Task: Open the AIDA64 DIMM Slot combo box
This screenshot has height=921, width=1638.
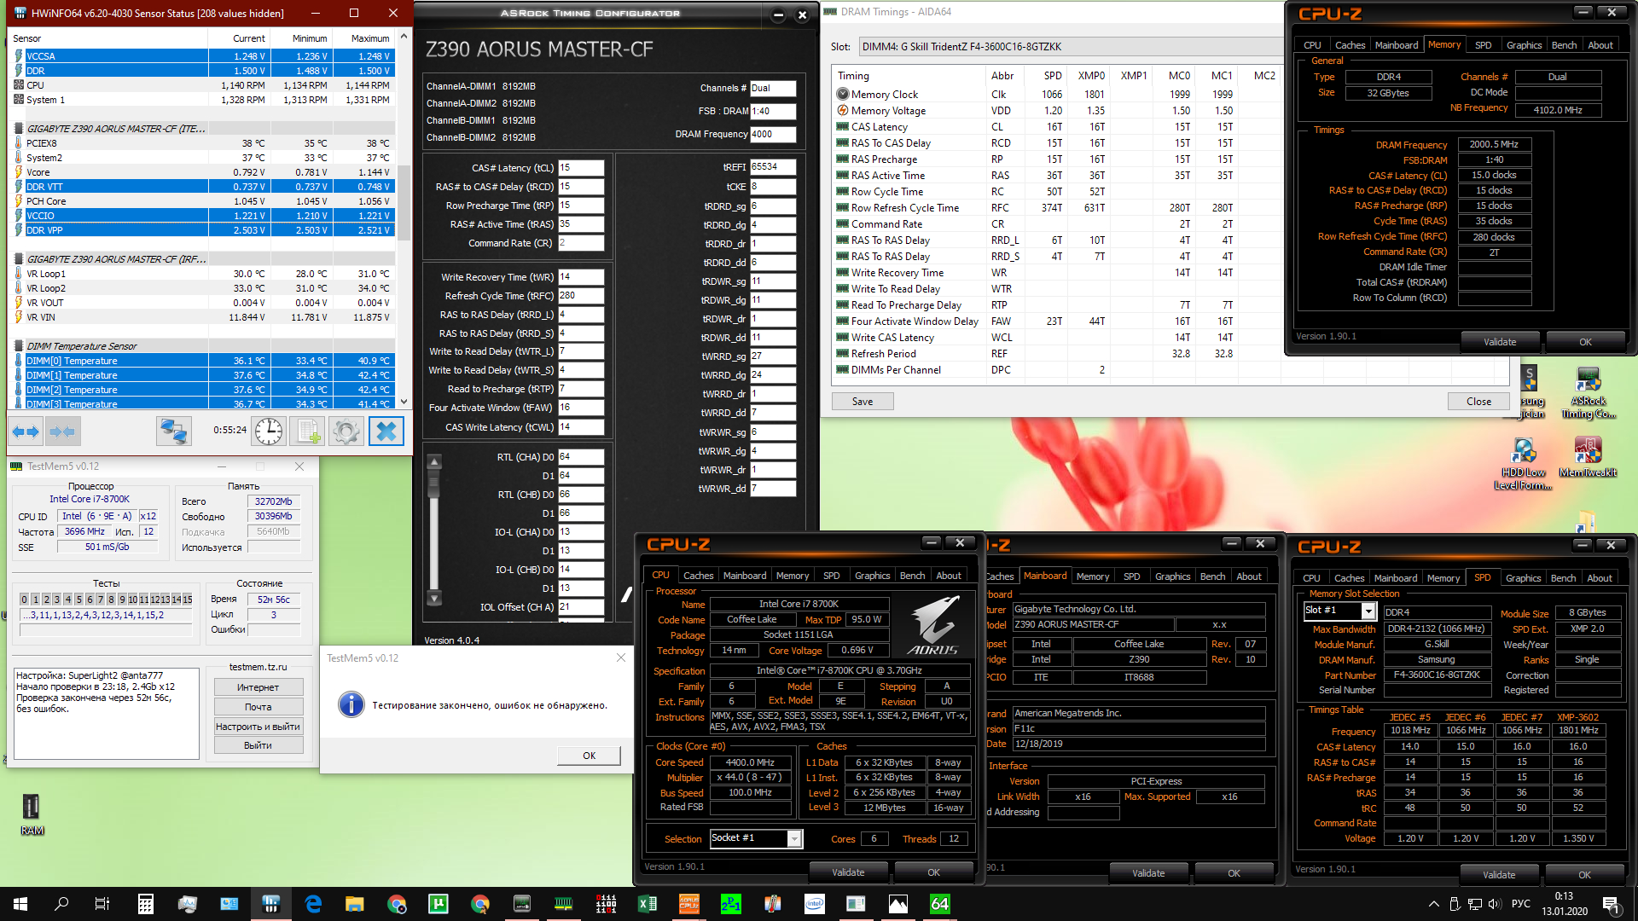Action: click(1066, 47)
